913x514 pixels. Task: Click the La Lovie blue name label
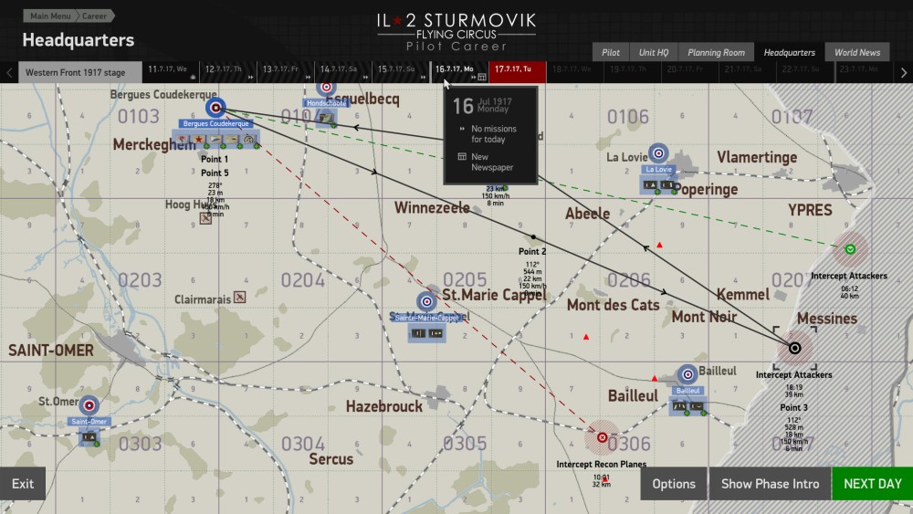point(658,170)
